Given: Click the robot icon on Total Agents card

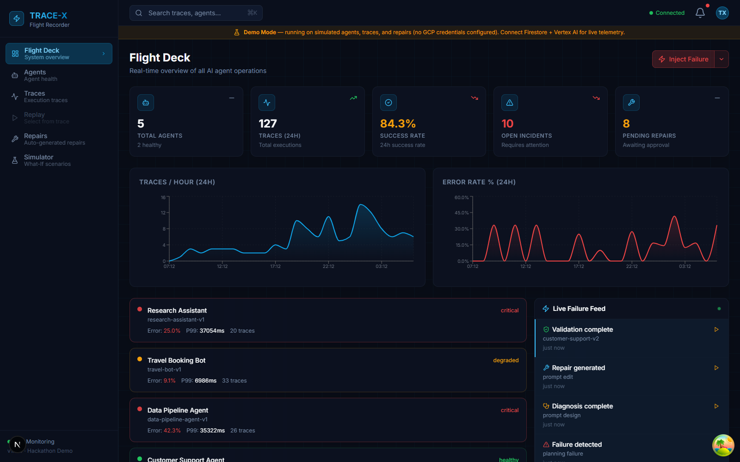Looking at the screenshot, I should (x=146, y=103).
